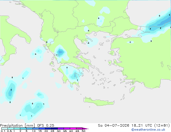
Task: Click the '50' legend scale value
Action: (x=83, y=131)
